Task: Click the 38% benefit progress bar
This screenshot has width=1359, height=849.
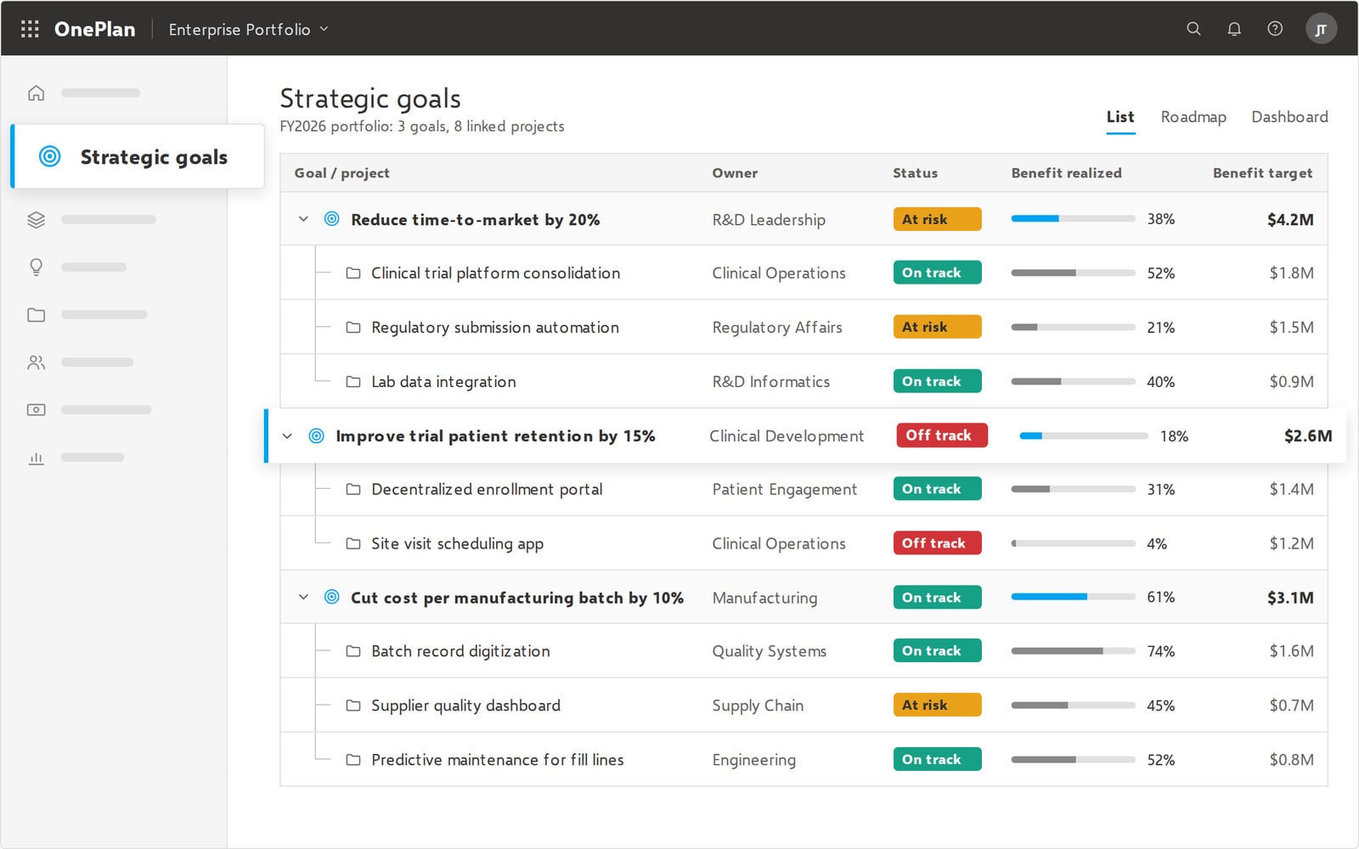Action: coord(1073,219)
